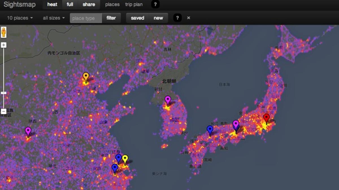Expand the all sizes dropdown
The width and height of the screenshot is (339, 190).
(x=54, y=18)
